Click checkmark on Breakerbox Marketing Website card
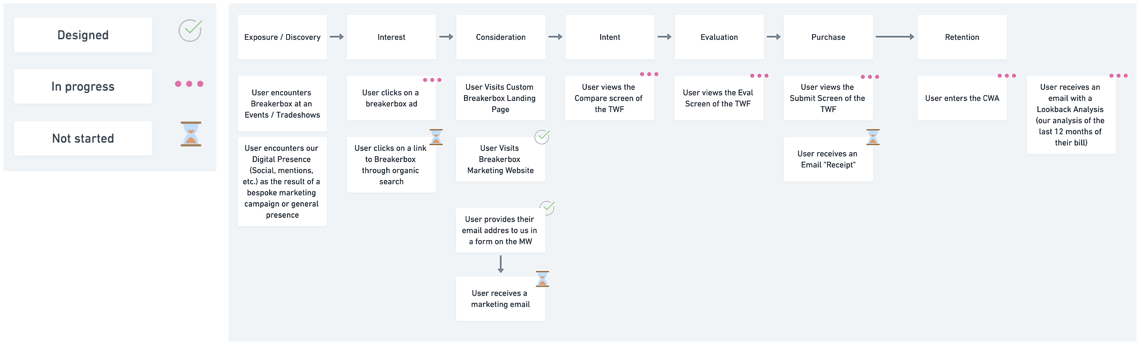The width and height of the screenshot is (1141, 346). point(542,137)
